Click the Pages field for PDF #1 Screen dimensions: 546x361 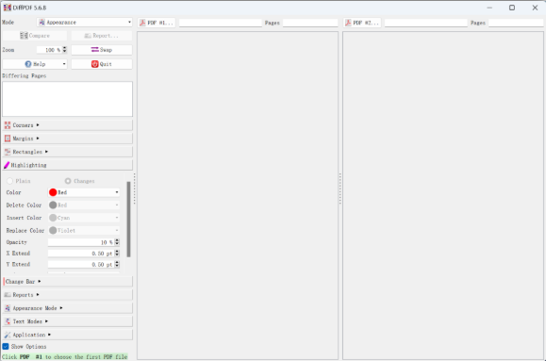click(310, 23)
